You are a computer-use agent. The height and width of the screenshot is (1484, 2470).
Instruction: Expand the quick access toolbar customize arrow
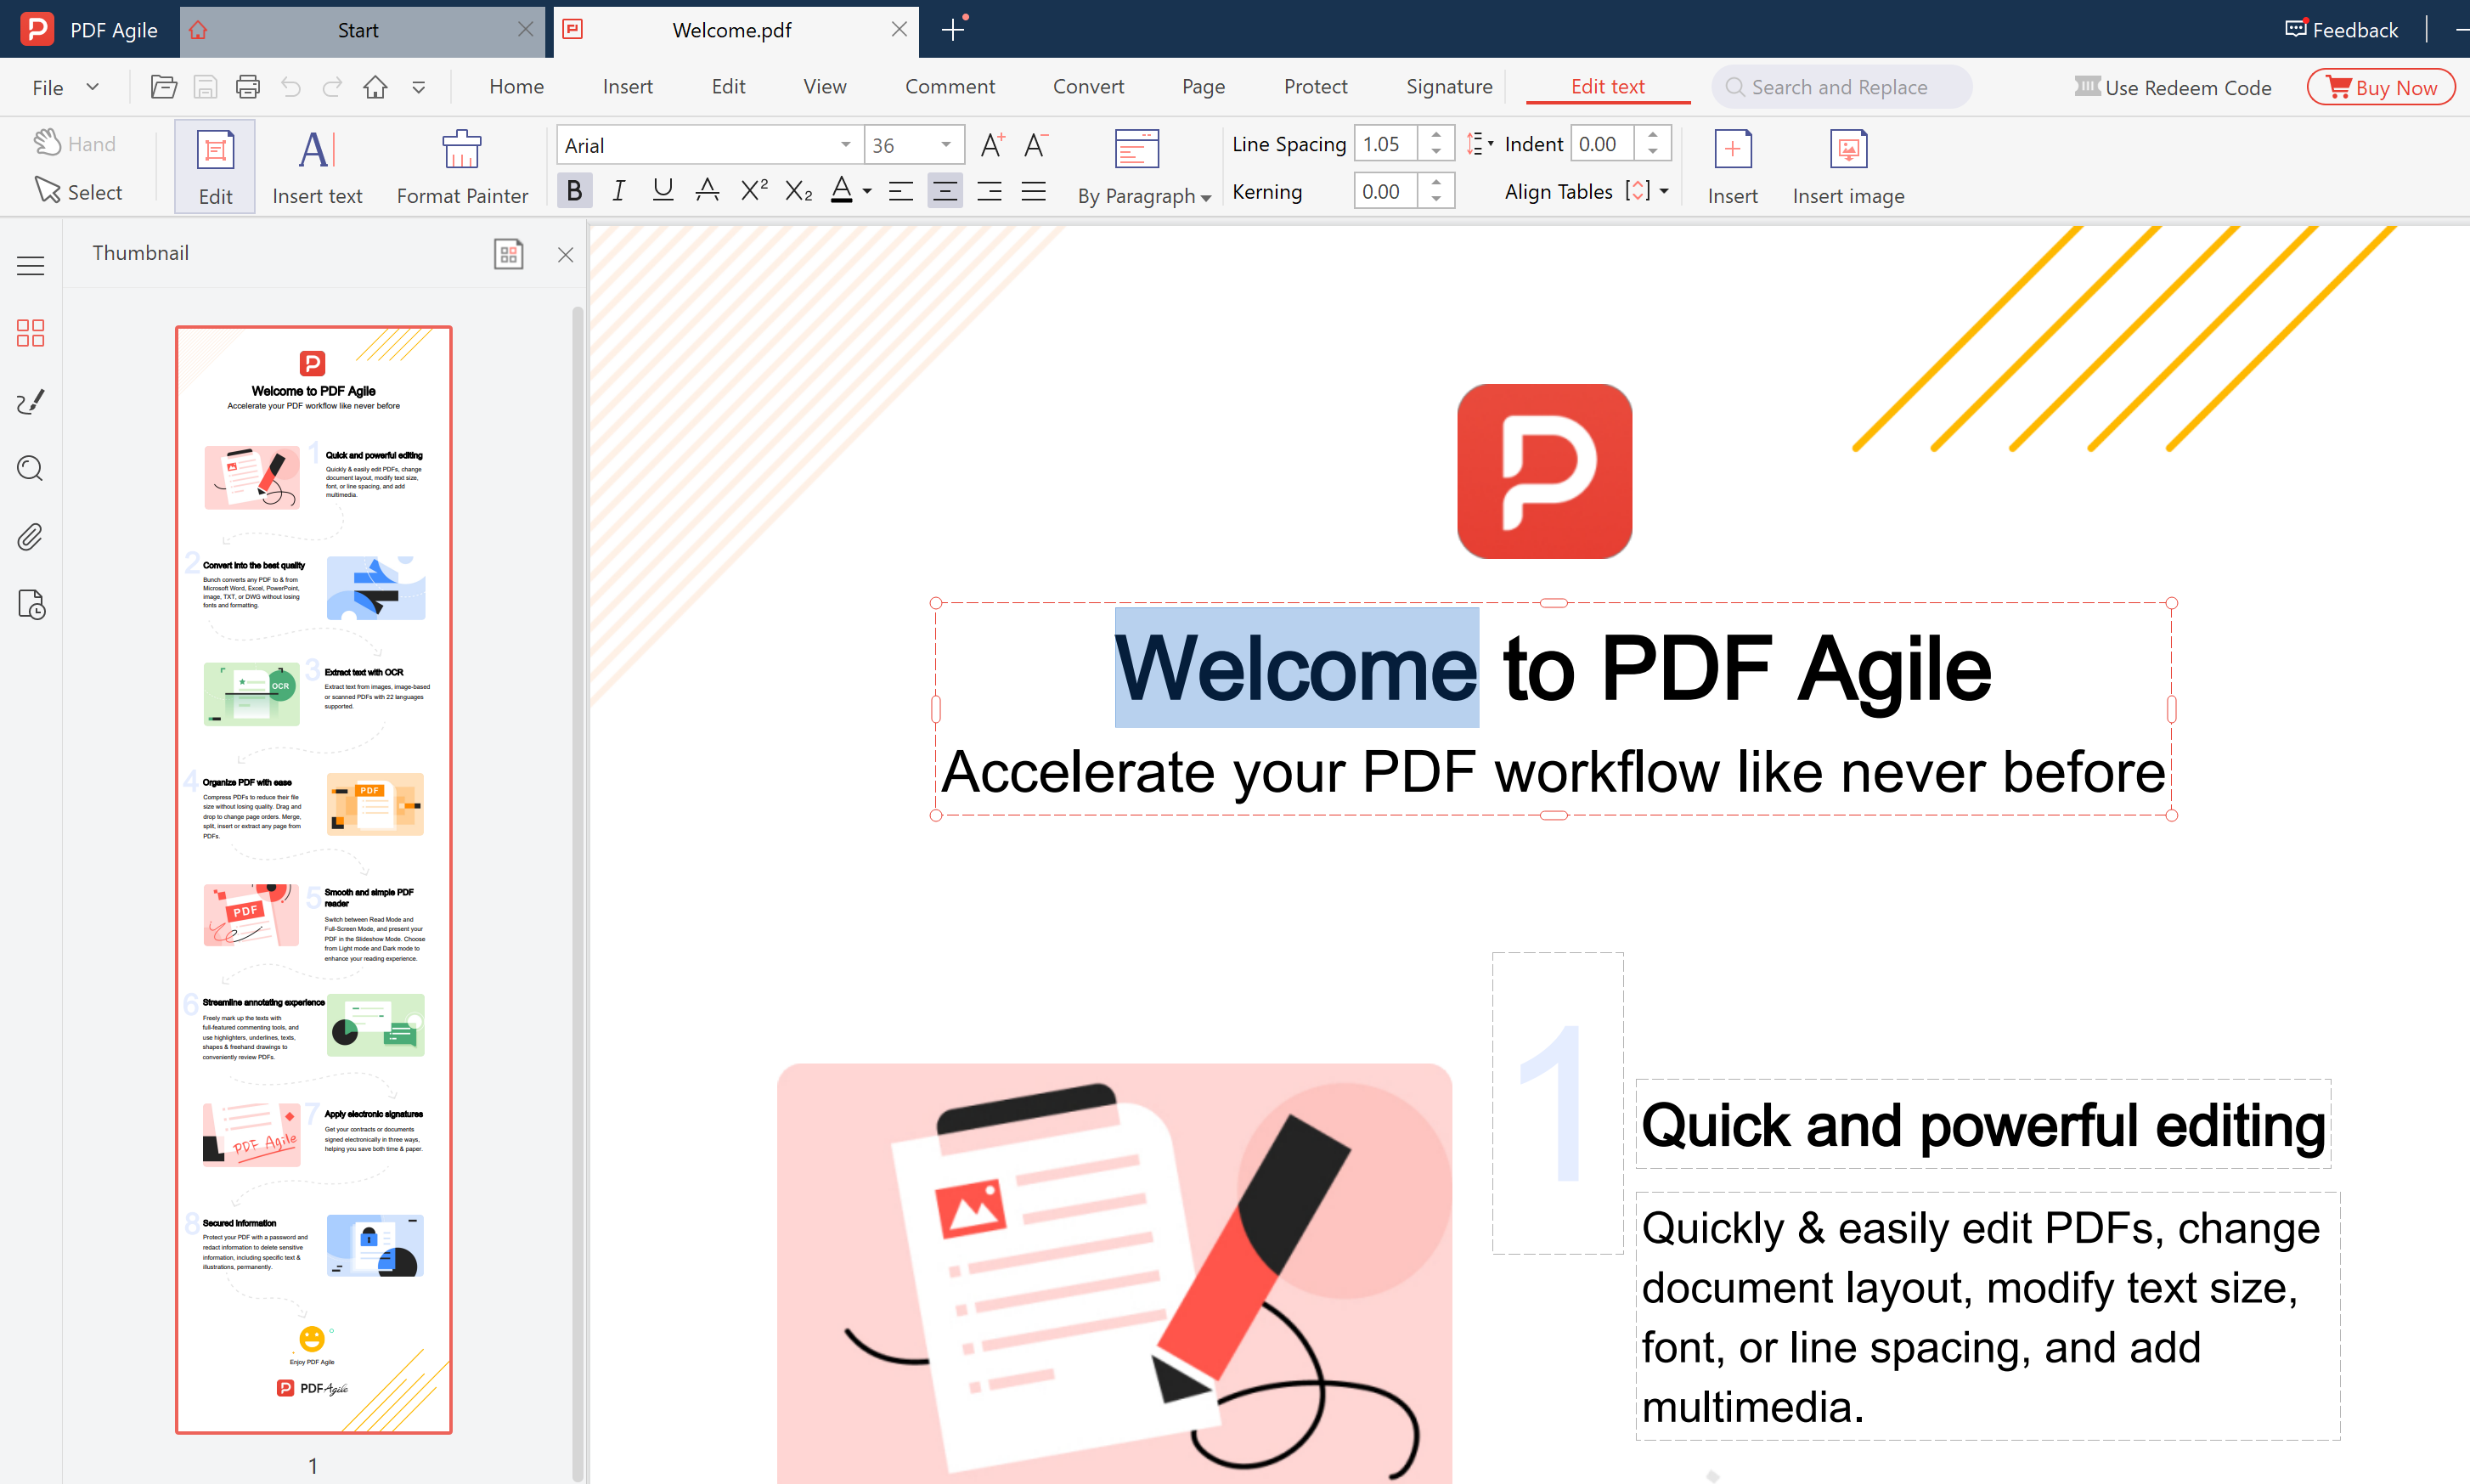point(419,88)
